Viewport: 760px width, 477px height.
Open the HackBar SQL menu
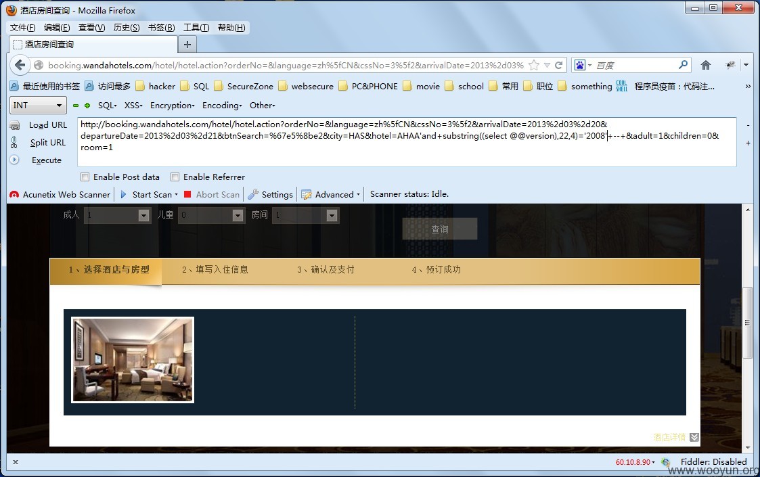107,105
